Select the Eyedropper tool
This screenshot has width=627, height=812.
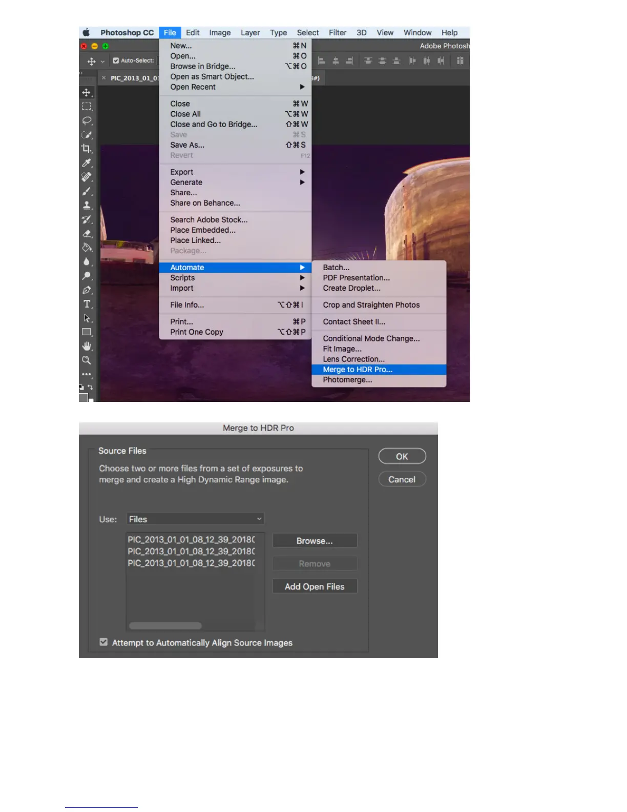(x=87, y=163)
